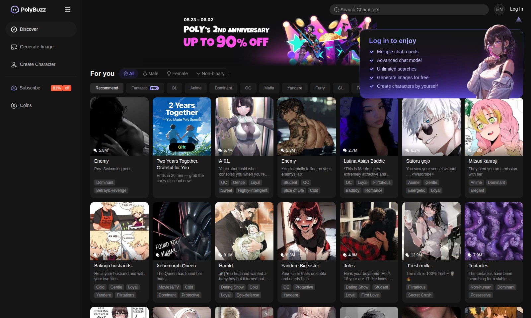Screen dimensions: 531x318
Task: Select the All gender filter
Action: click(x=129, y=74)
